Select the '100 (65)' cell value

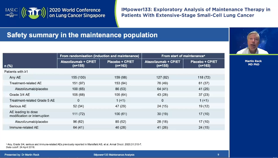(x=78, y=89)
